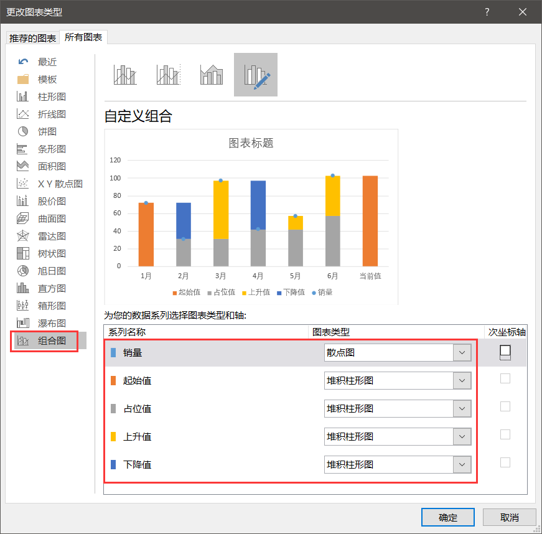This screenshot has width=542, height=534.
Task: Choose the Box and Whisker (箱形图) icon
Action: click(x=23, y=306)
